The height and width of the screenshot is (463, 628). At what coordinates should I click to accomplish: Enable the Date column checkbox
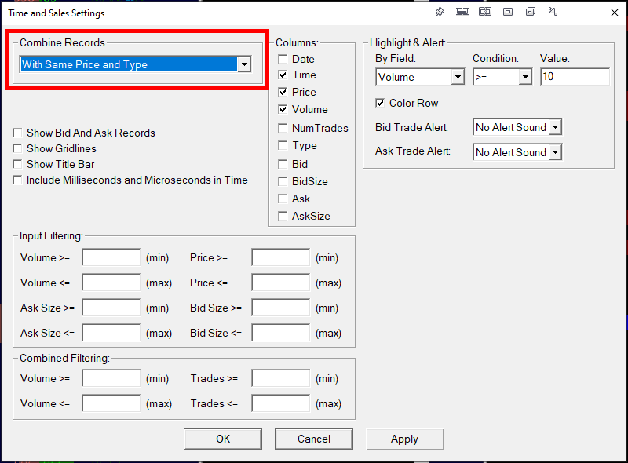[283, 59]
